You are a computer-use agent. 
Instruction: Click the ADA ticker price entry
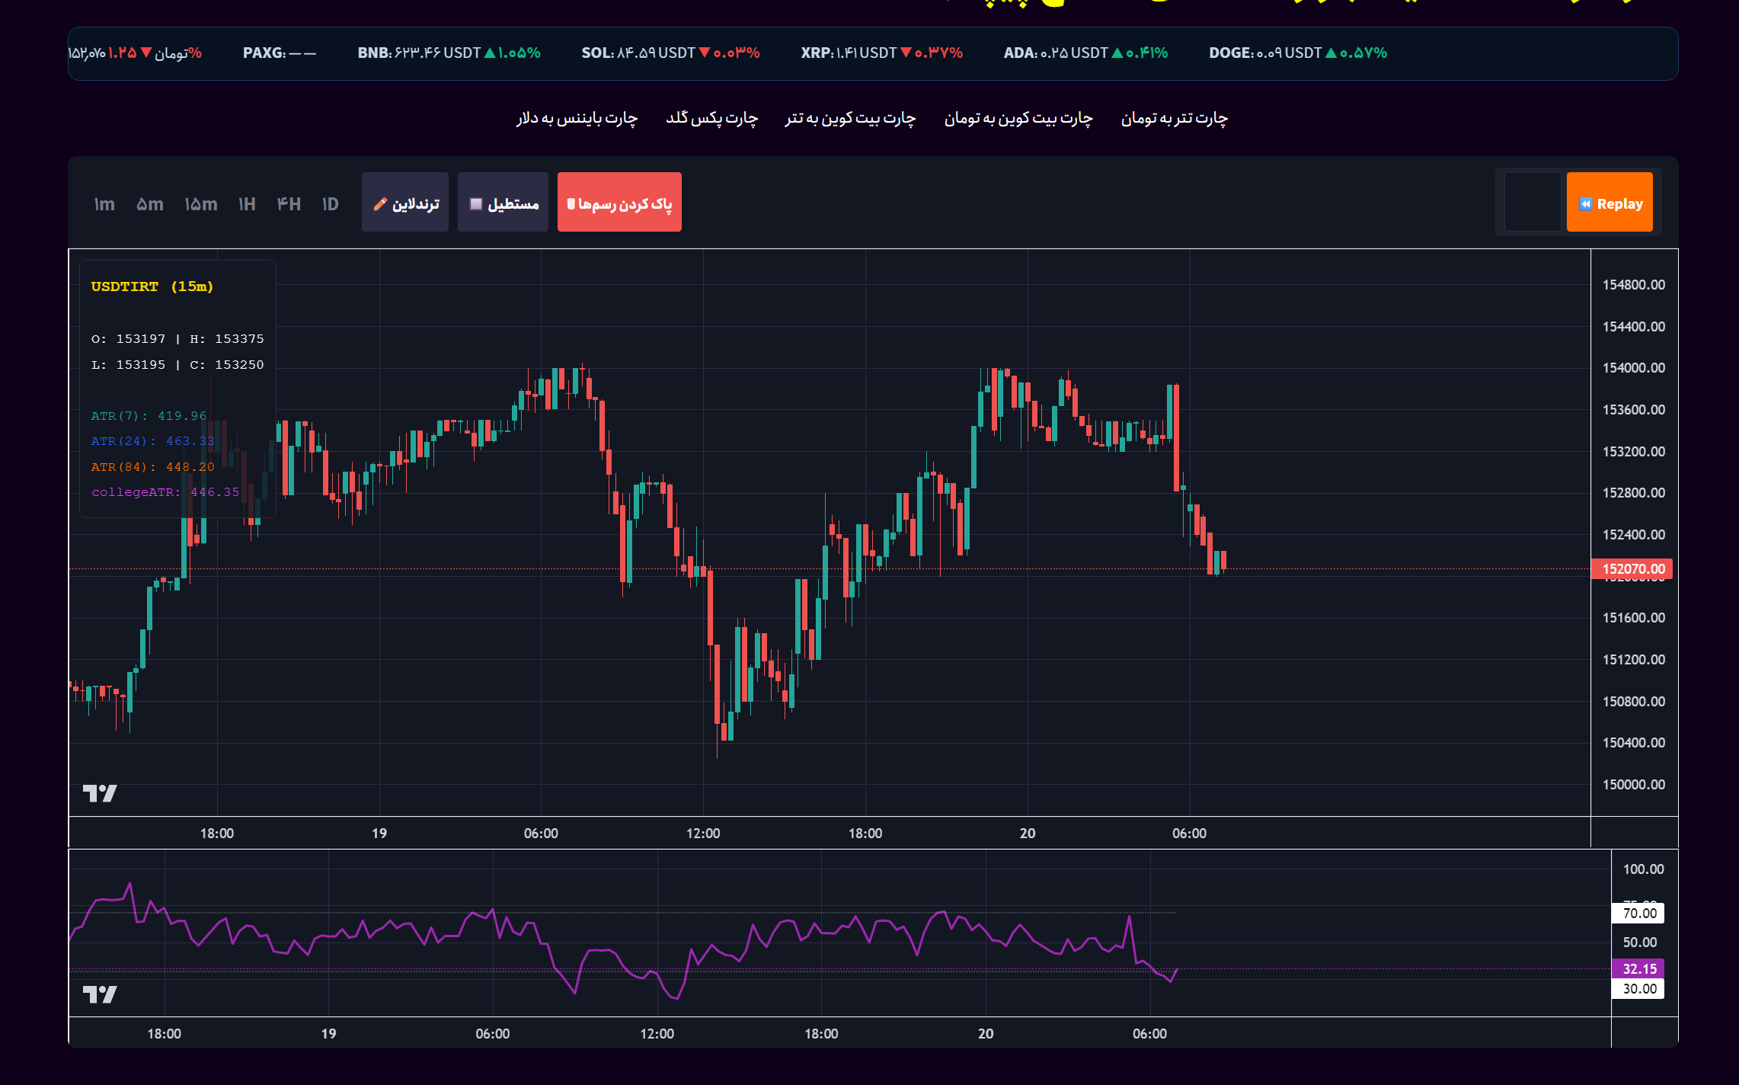1085,53
